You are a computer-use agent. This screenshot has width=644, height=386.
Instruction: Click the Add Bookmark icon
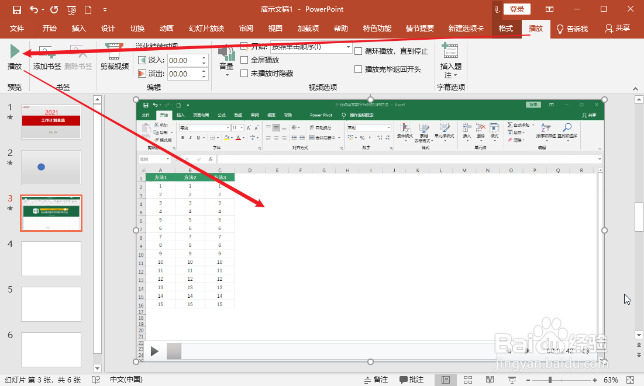pos(47,51)
